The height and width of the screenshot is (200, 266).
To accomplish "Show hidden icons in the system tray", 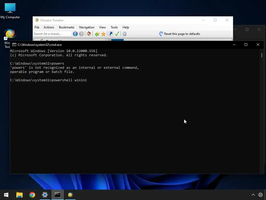I will point(253,195).
